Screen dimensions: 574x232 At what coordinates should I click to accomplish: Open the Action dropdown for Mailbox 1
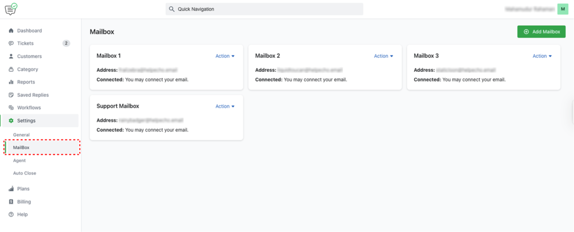[225, 56]
